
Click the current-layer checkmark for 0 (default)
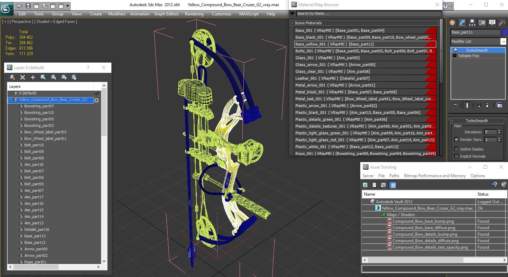(x=97, y=93)
